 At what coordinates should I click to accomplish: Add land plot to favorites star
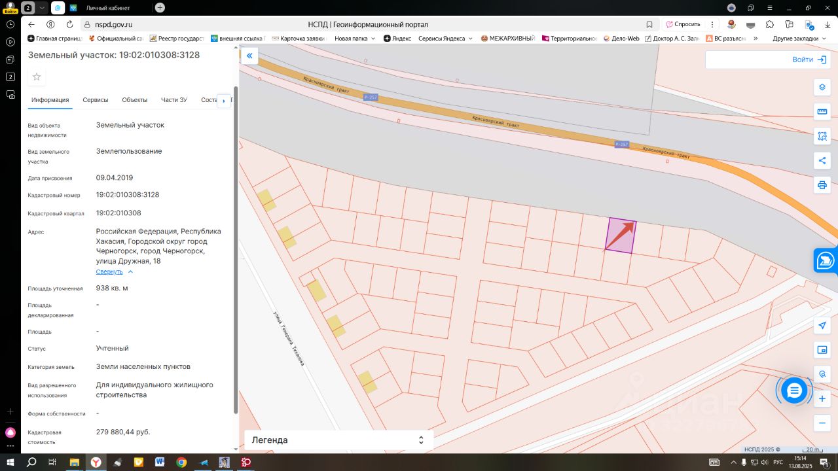pos(37,77)
